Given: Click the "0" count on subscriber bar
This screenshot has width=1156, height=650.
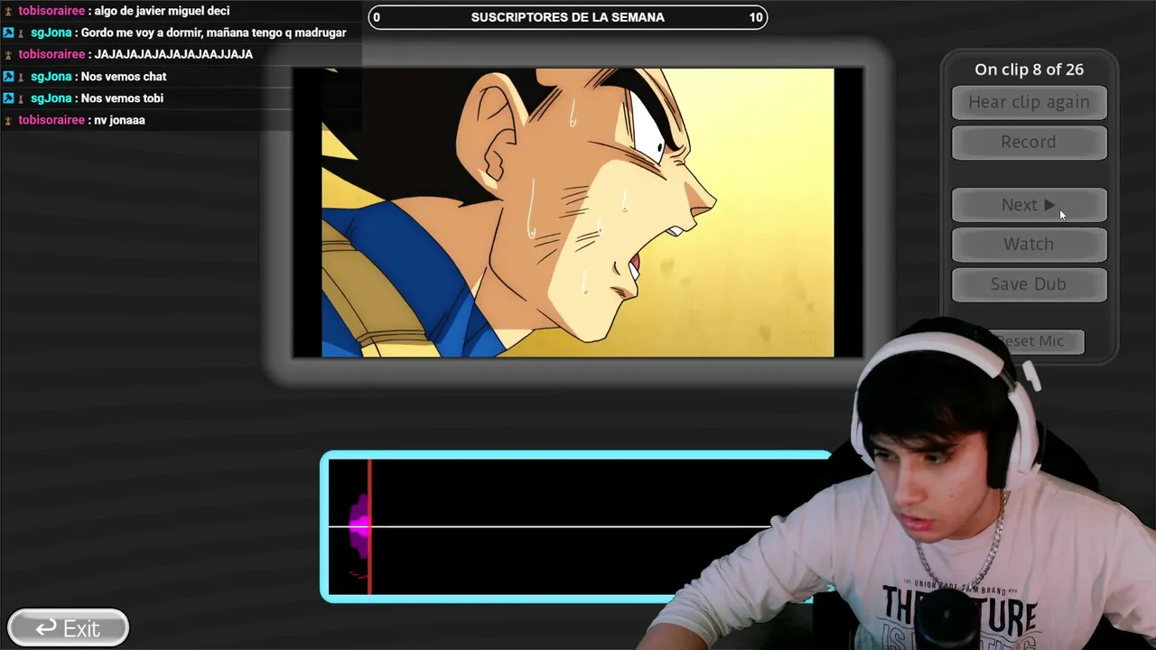Looking at the screenshot, I should click(x=377, y=17).
